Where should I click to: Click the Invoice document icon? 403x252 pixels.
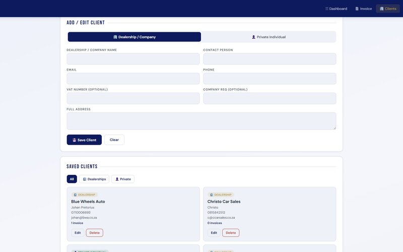click(x=357, y=9)
